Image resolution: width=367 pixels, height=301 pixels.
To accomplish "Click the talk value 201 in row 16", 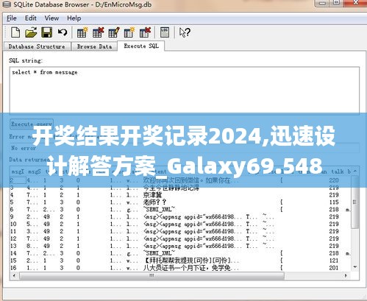I will (334, 268).
